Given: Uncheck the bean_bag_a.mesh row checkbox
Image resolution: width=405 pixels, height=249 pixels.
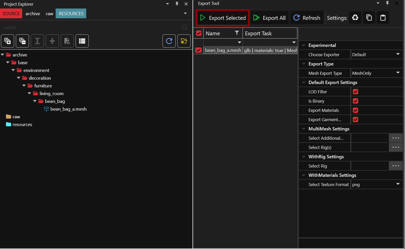Looking at the screenshot, I should point(198,50).
